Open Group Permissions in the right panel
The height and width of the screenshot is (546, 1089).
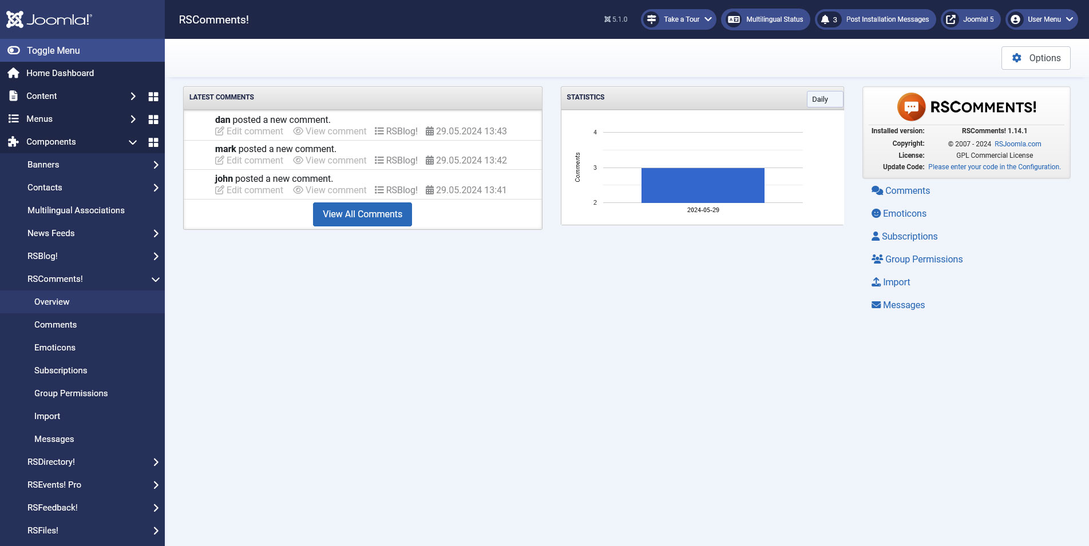coord(917,259)
